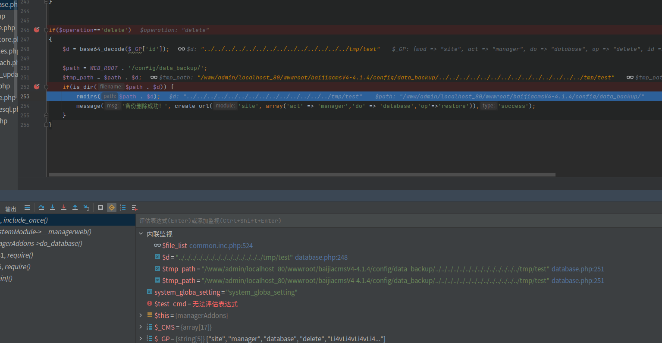Click the inline watch glasses on line 248

tap(182, 49)
